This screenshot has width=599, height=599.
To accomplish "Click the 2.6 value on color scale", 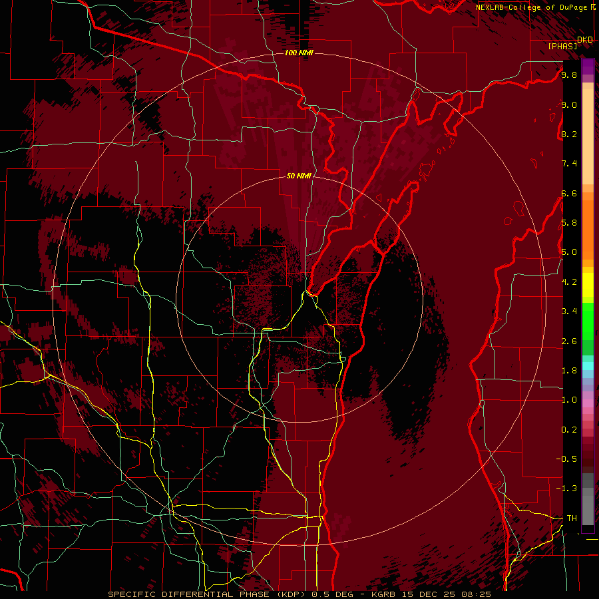I will [x=569, y=341].
